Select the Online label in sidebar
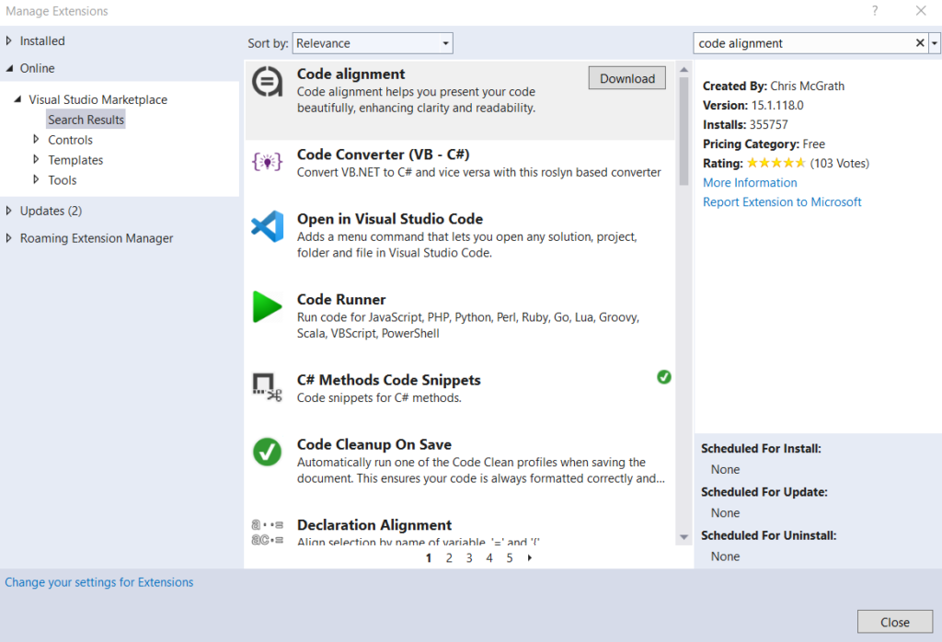 37,68
